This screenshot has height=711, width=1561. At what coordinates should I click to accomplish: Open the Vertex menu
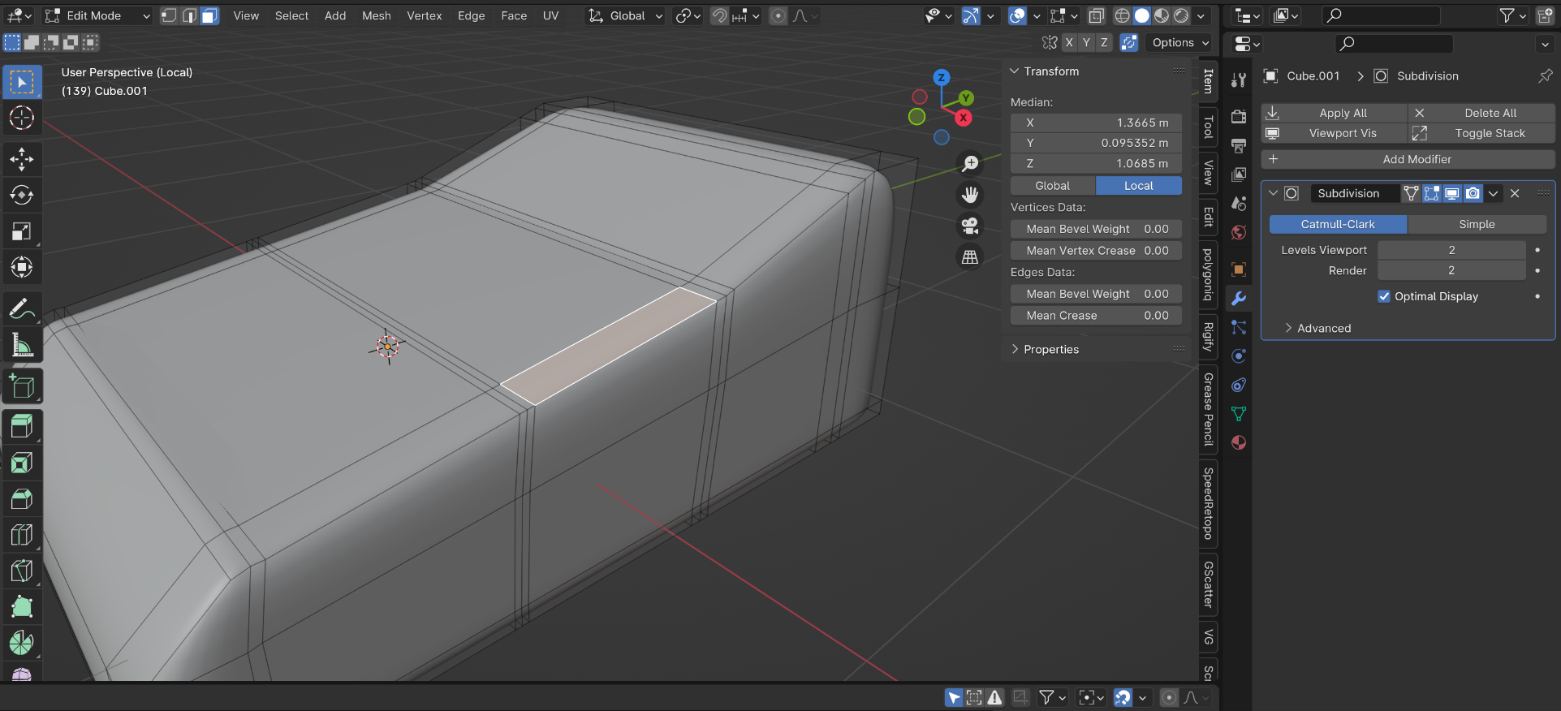(424, 15)
